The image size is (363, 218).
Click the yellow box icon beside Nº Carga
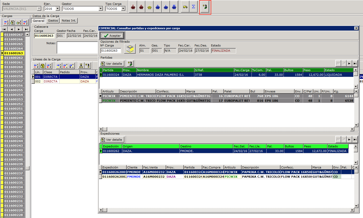point(130,49)
